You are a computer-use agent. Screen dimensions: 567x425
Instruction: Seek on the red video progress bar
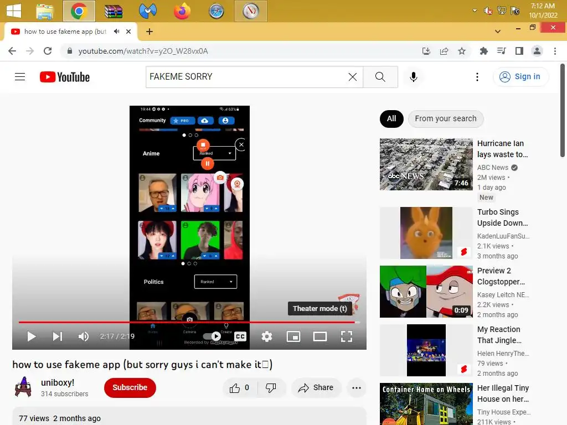point(189,322)
